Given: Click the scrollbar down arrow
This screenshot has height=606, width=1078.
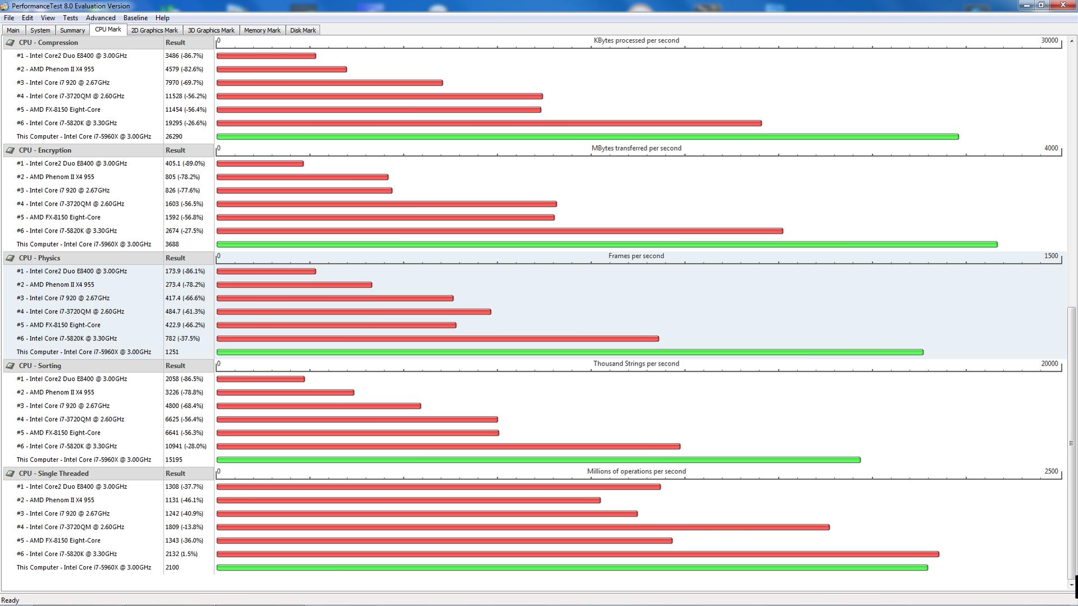Looking at the screenshot, I should pos(1072,586).
